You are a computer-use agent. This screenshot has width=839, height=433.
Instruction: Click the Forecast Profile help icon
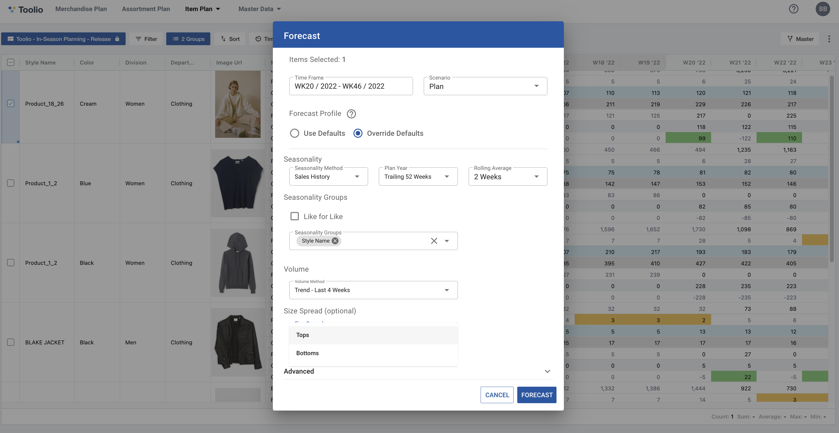351,114
